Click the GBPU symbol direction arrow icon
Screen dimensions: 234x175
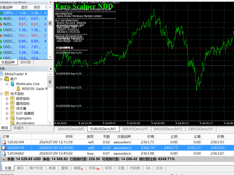(x=1, y=13)
